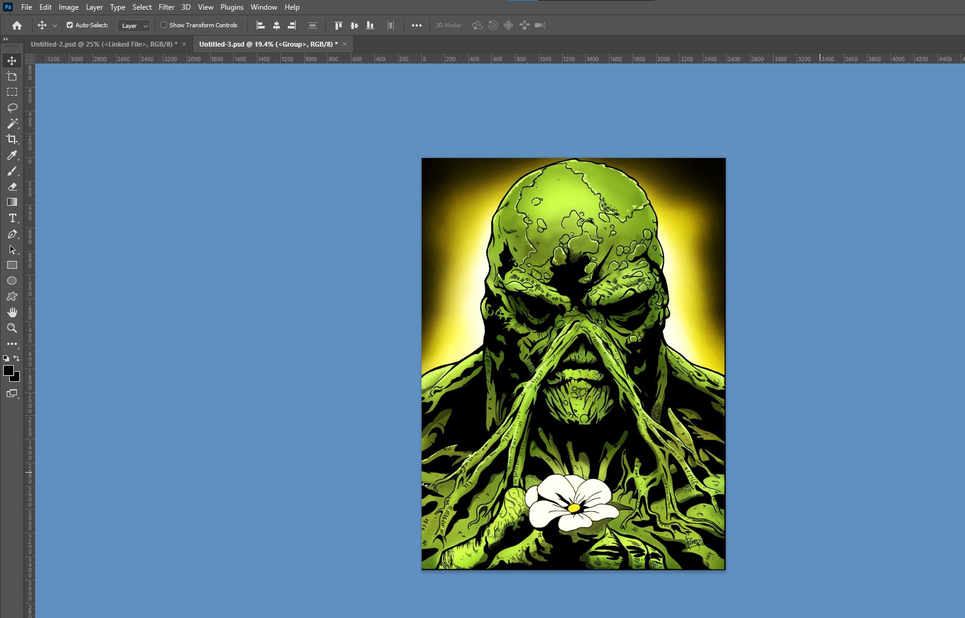Viewport: 965px width, 618px height.
Task: Open the Window menu
Action: (x=264, y=7)
